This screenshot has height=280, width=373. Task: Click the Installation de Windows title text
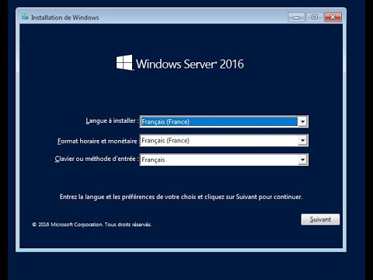pyautogui.click(x=65, y=18)
